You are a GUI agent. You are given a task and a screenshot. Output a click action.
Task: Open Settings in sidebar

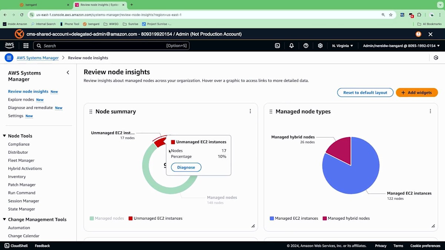pyautogui.click(x=16, y=116)
